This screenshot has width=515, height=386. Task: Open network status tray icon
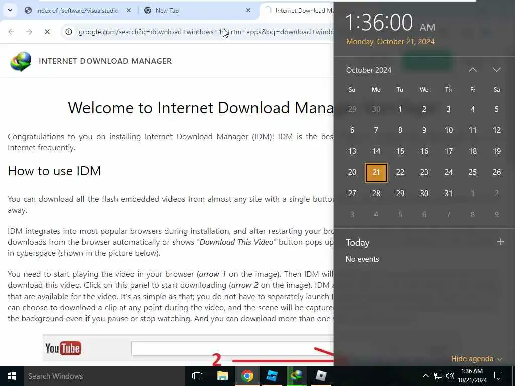click(438, 376)
